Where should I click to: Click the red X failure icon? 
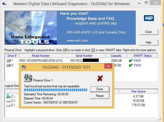[100, 78]
